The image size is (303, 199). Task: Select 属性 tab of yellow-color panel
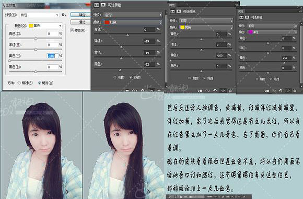click(172, 5)
